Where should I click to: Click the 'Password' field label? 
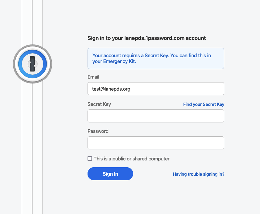[x=98, y=131]
